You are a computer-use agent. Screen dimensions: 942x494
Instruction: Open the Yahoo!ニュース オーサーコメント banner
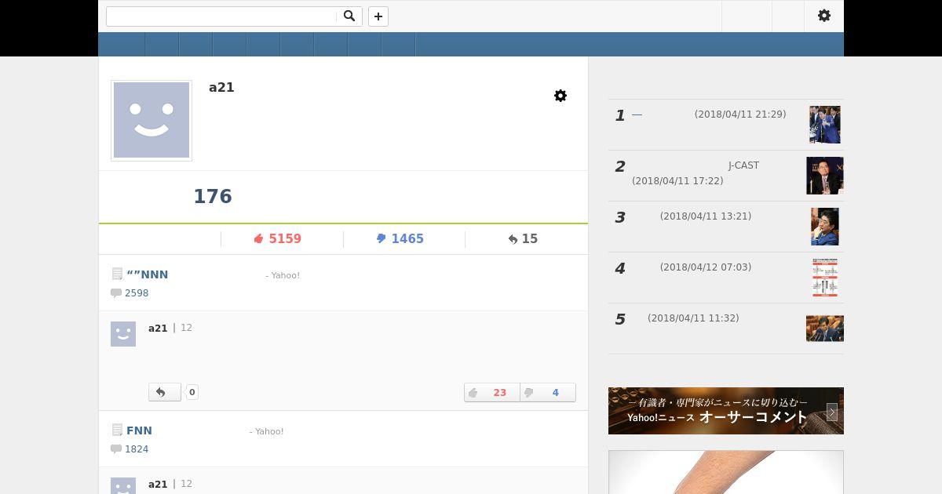click(x=726, y=411)
